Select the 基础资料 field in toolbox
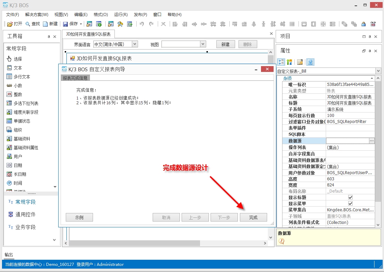 [x=19, y=139]
